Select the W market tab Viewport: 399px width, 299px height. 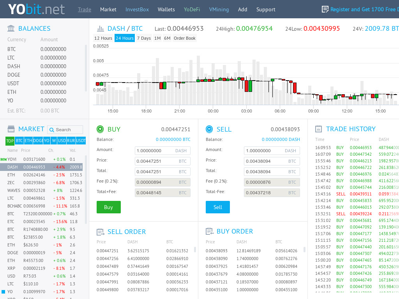pyautogui.click(x=54, y=141)
